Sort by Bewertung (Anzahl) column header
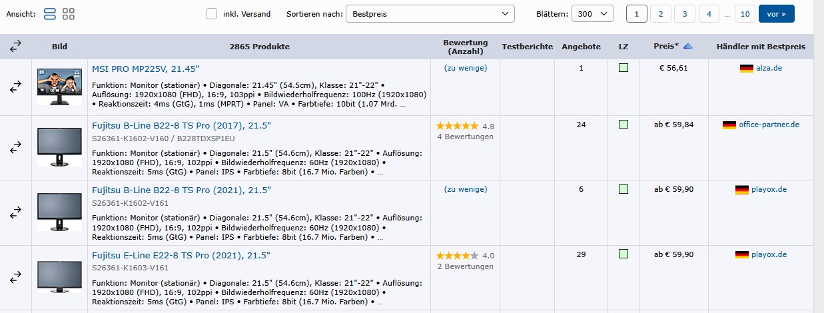This screenshot has width=824, height=313. [x=466, y=47]
